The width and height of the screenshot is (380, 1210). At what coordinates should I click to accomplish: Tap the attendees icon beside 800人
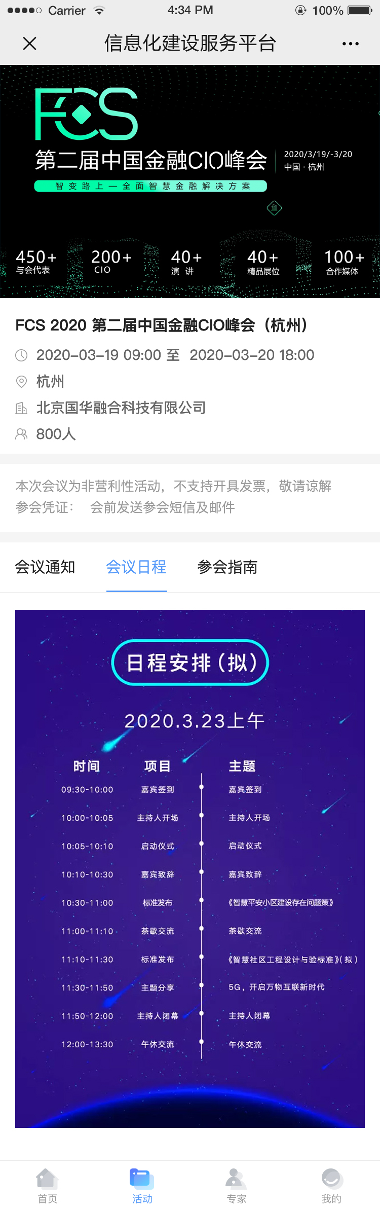click(x=21, y=434)
